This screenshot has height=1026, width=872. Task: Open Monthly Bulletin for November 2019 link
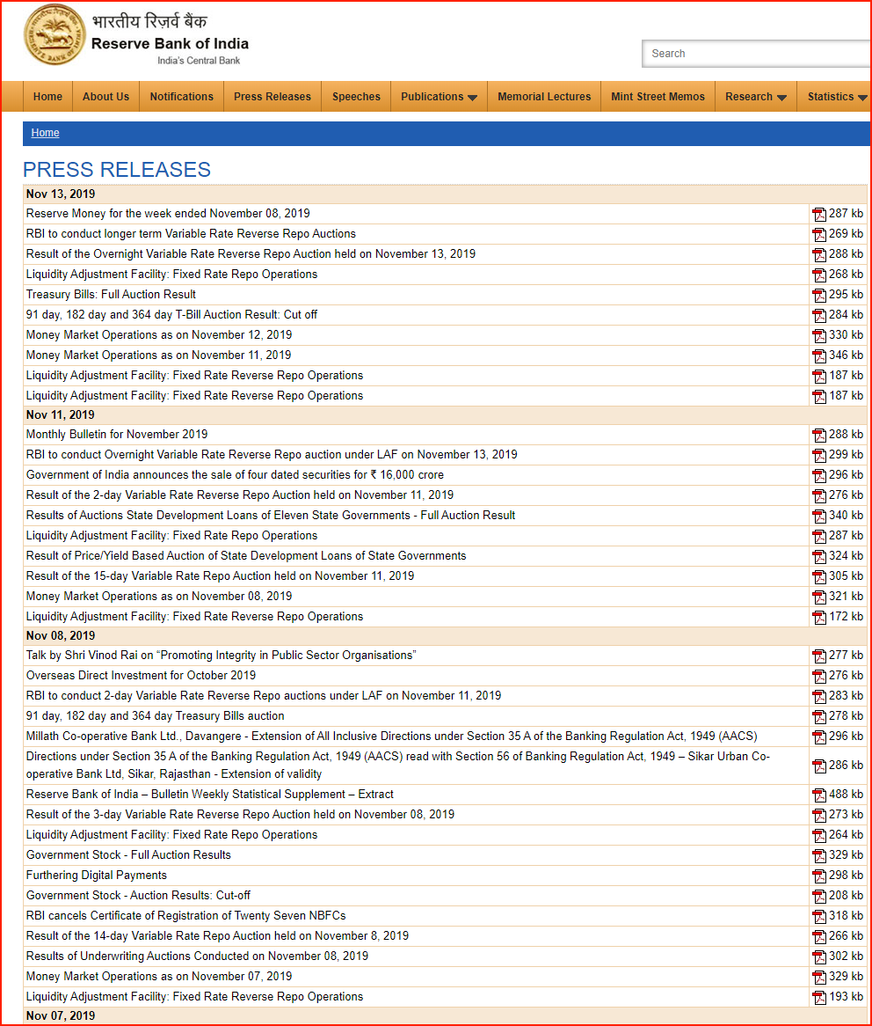click(x=117, y=435)
